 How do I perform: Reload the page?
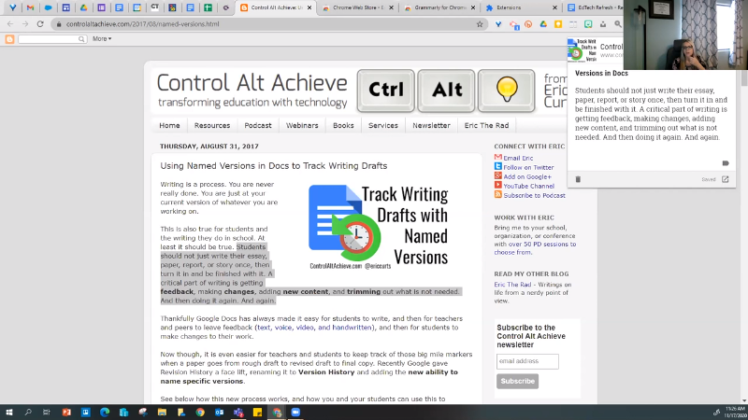pyautogui.click(x=40, y=24)
